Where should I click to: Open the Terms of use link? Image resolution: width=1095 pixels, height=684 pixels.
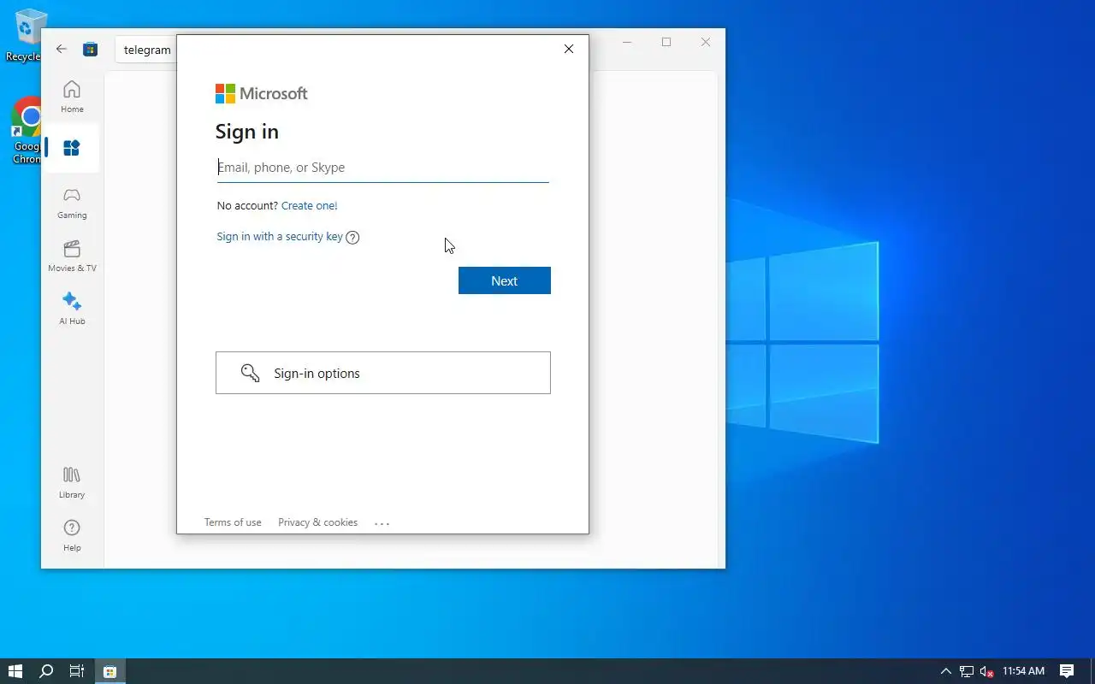click(x=233, y=522)
